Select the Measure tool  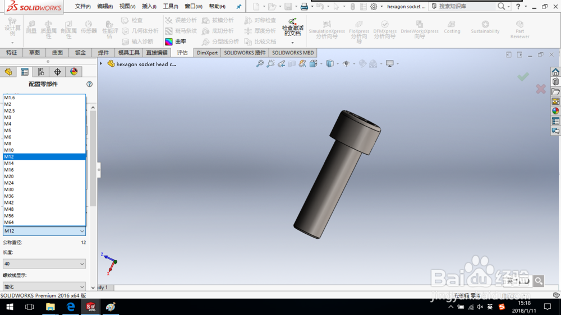[31, 27]
